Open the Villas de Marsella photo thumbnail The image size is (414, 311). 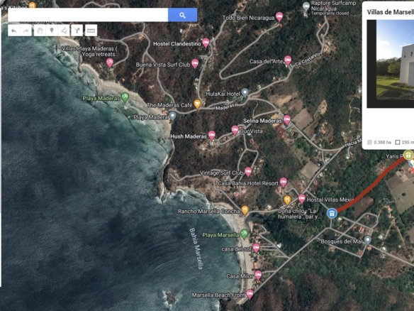point(390,64)
